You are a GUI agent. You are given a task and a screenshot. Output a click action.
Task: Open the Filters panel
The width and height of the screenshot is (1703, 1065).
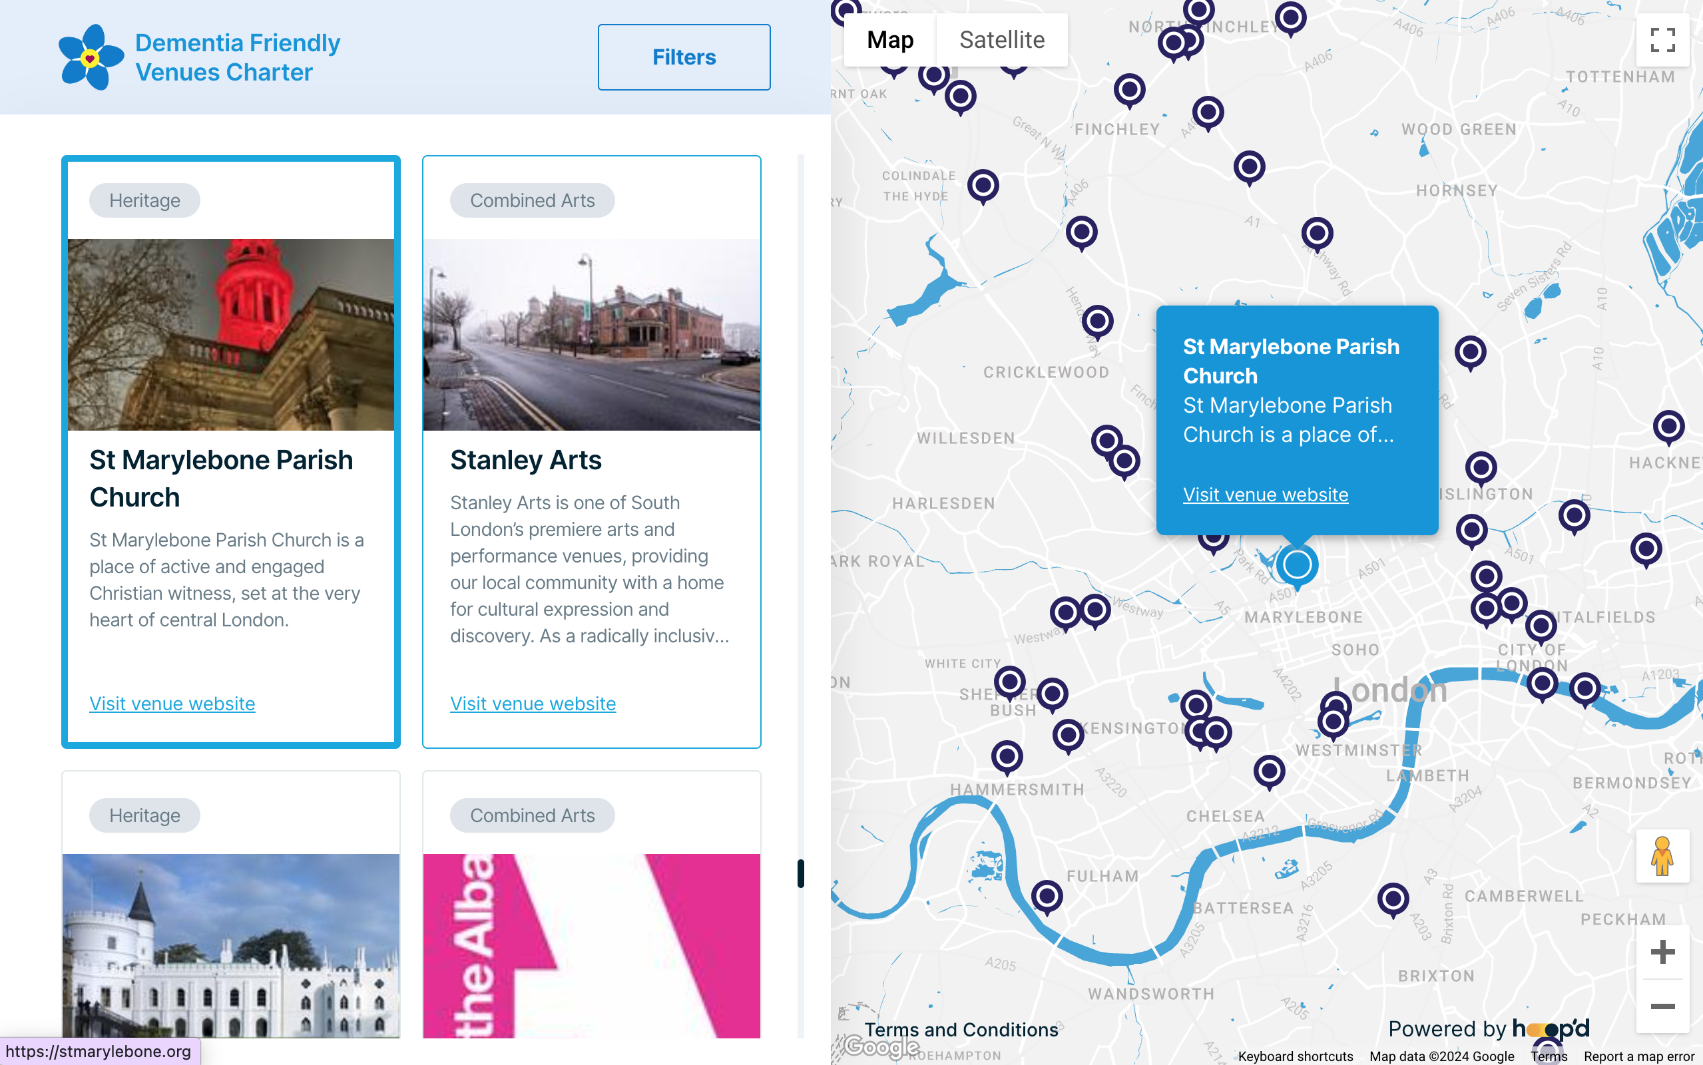tap(684, 57)
